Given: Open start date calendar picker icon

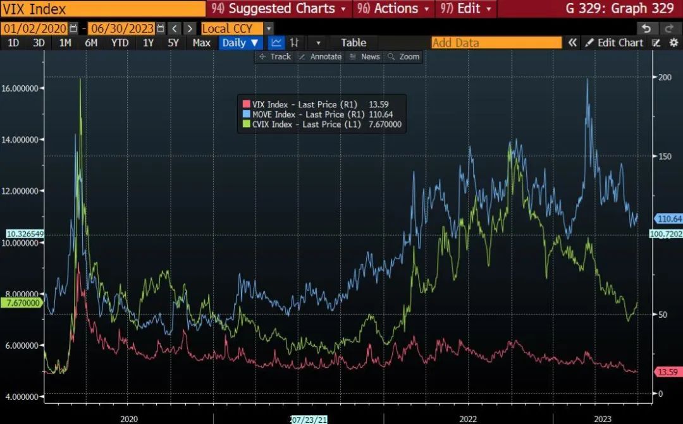Looking at the screenshot, I should tap(74, 28).
